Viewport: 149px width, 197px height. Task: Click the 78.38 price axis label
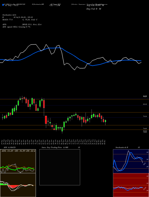(x=145, y=116)
